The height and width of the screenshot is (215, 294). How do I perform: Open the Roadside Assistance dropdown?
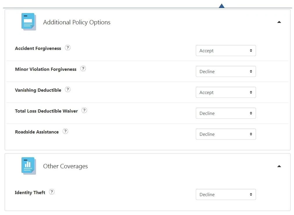pos(226,134)
